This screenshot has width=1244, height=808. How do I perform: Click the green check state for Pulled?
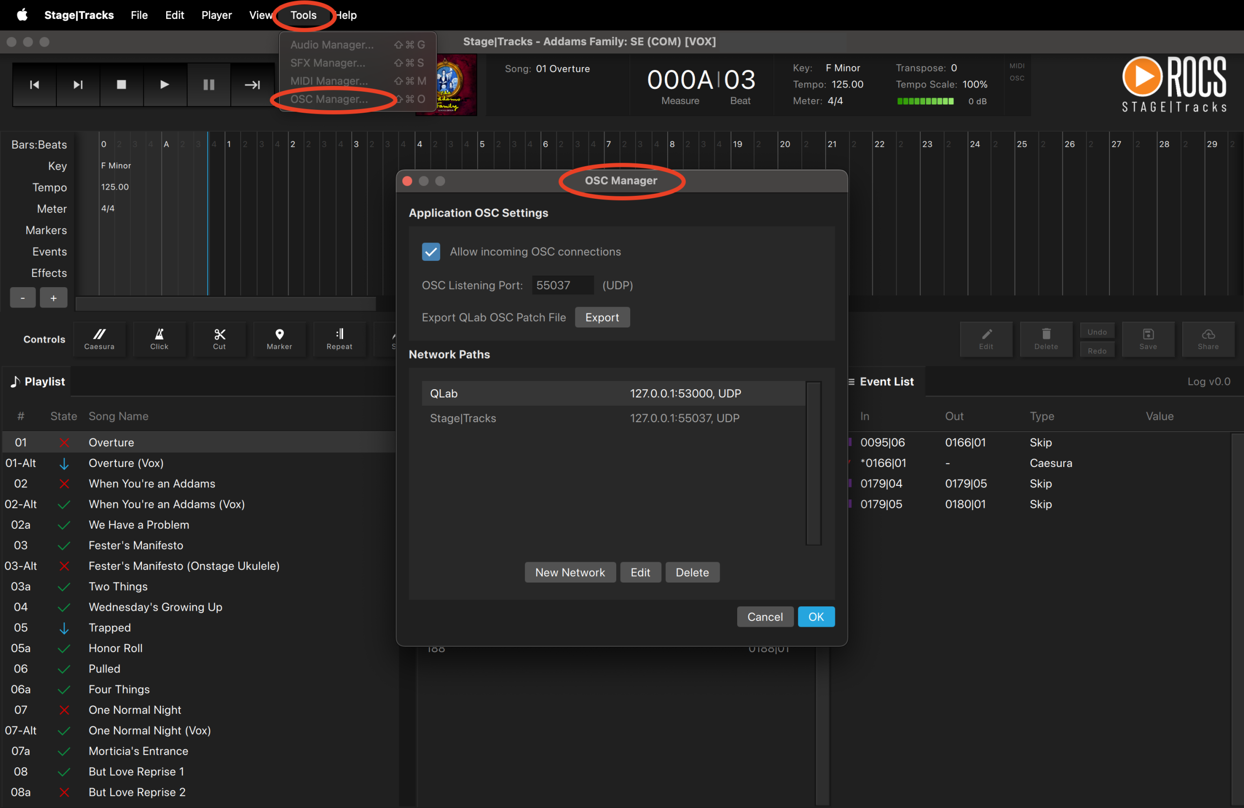click(x=64, y=669)
